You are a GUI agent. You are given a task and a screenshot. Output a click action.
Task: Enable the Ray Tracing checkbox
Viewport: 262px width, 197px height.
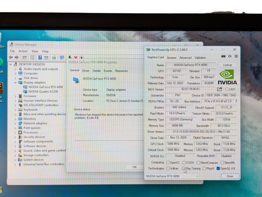pos(183,168)
